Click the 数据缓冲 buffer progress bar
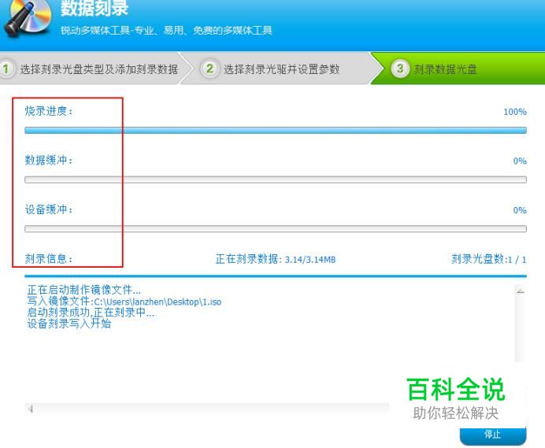545x448 pixels. point(276,180)
